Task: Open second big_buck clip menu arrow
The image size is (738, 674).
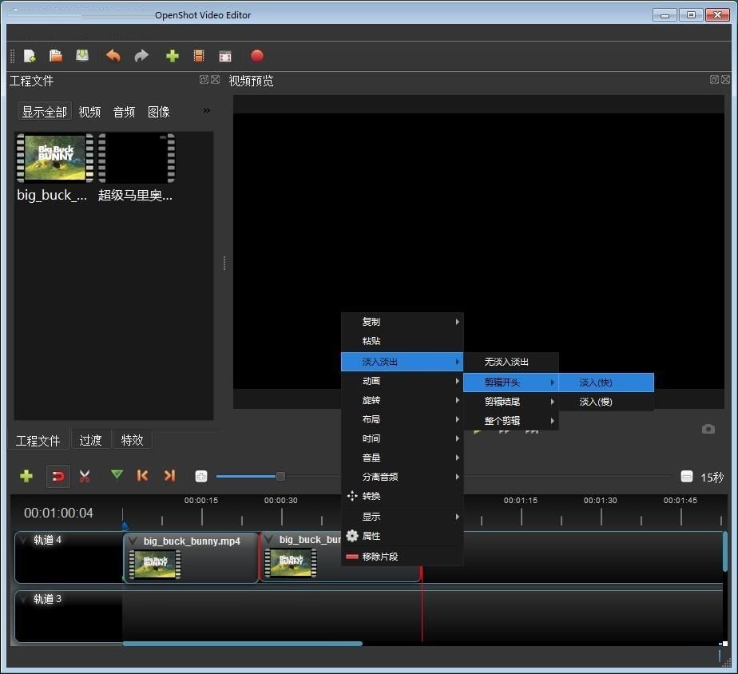Action: (x=268, y=540)
